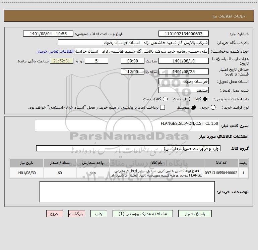258x250 pixels.
Task: Click the پاسخ به نیاز button
Action: 195,214
